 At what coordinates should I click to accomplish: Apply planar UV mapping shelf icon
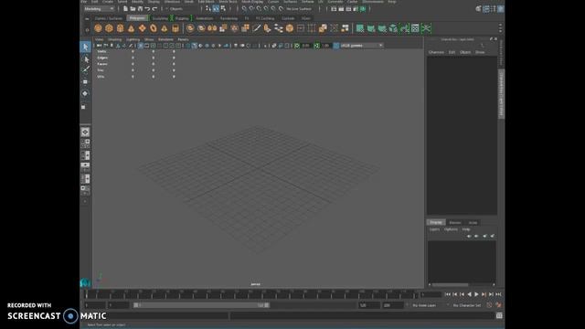coord(360,28)
